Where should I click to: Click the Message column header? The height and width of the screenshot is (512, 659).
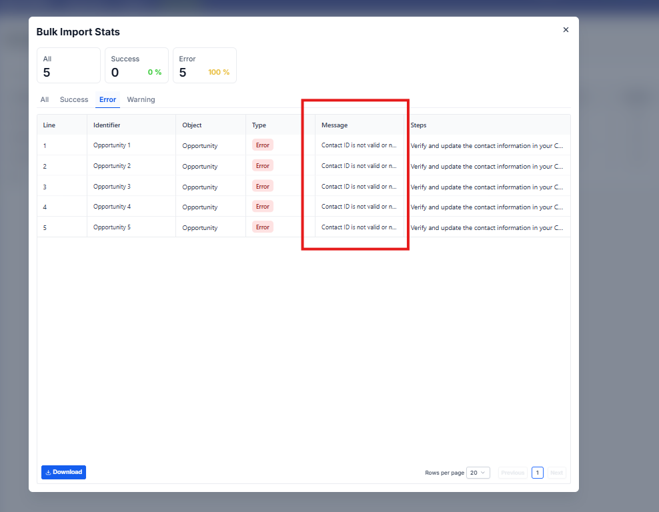click(334, 125)
